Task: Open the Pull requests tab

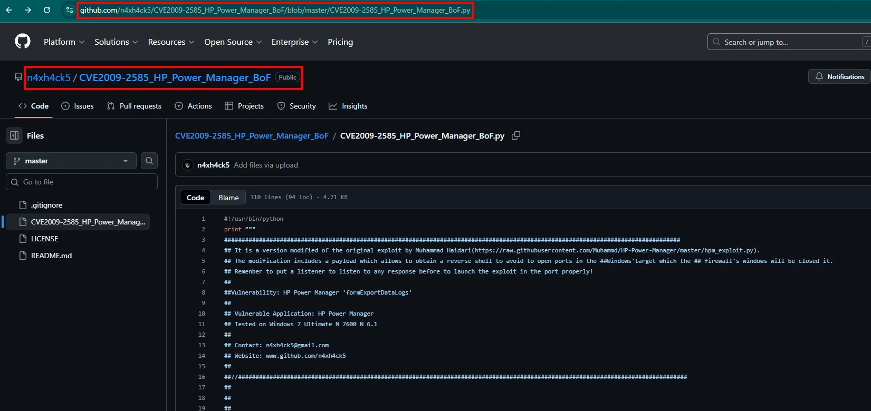Action: click(x=134, y=106)
